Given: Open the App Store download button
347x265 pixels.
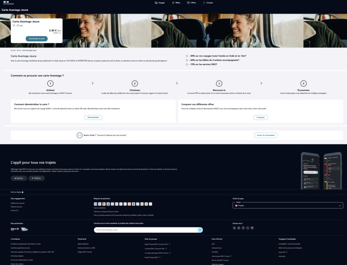Looking at the screenshot, I should coord(19,178).
